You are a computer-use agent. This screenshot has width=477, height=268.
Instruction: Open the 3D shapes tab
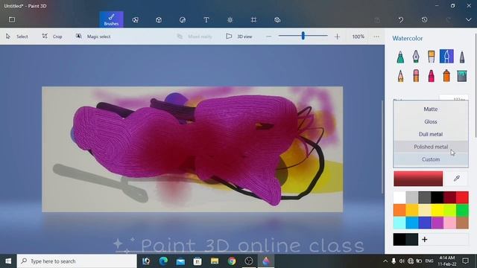click(159, 20)
